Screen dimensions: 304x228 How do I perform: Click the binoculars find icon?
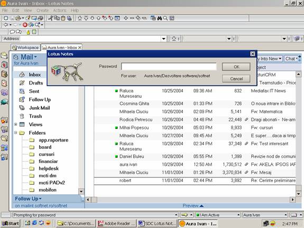click(x=159, y=18)
